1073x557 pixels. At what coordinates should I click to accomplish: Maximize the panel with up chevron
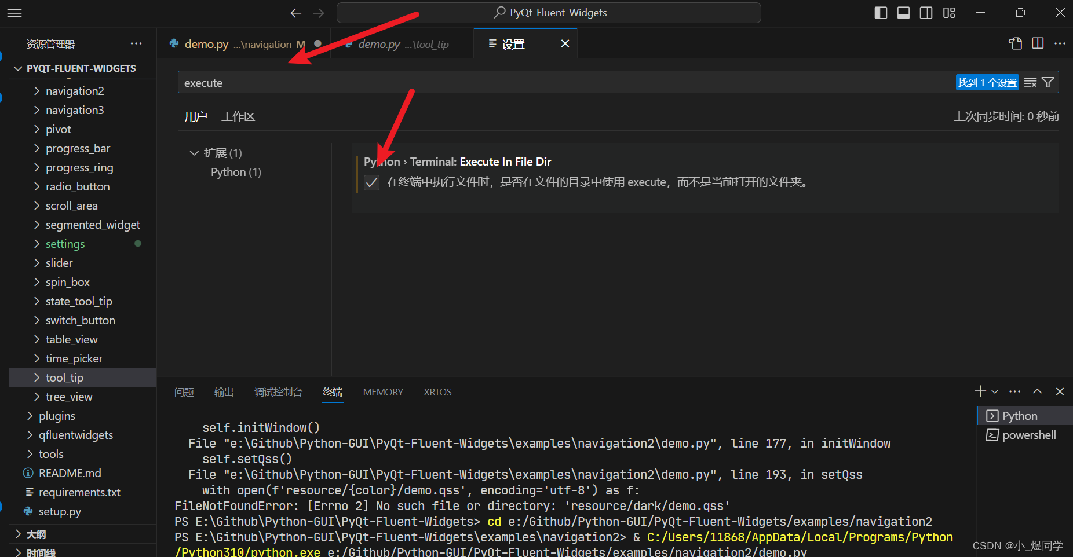coord(1038,391)
